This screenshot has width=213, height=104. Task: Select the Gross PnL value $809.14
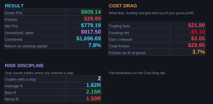pos(91,12)
